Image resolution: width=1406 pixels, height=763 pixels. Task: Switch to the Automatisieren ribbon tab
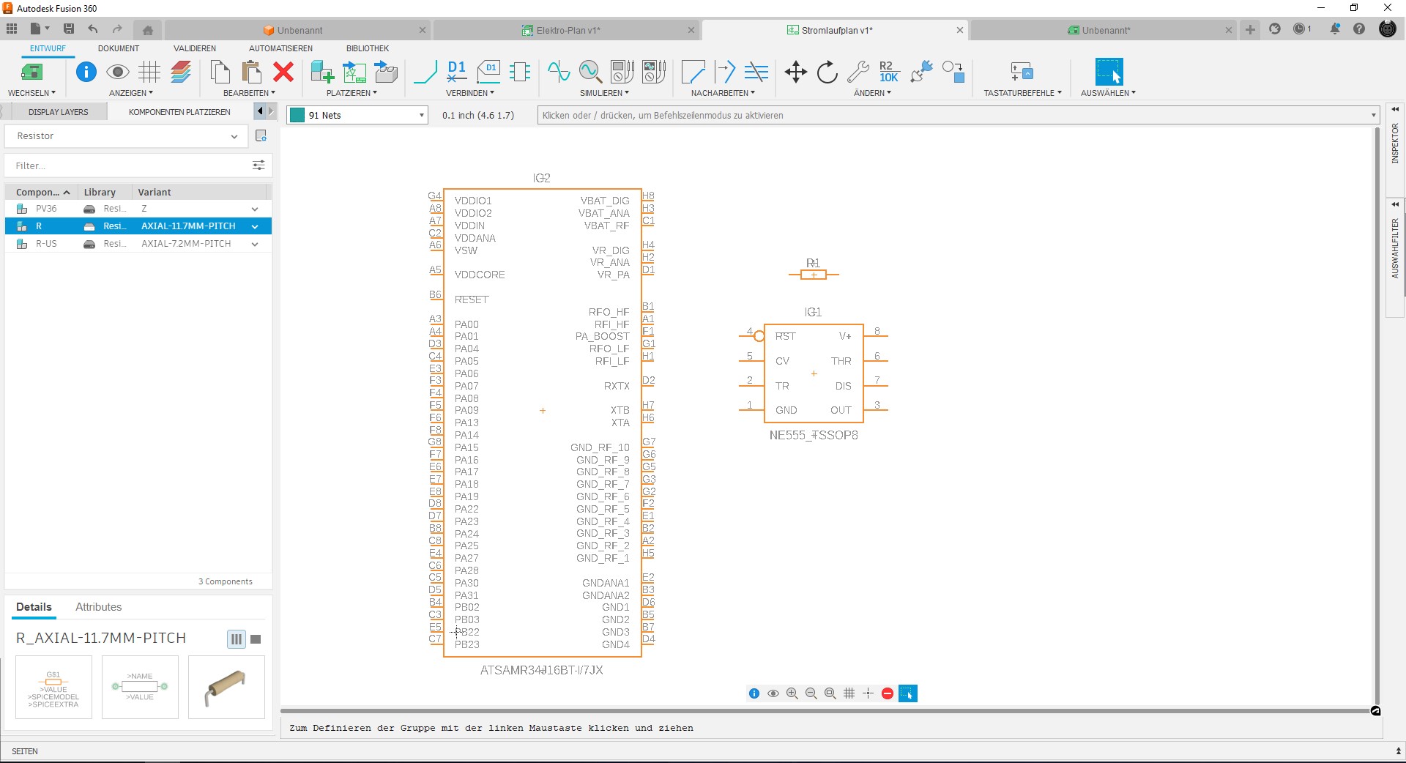pos(280,48)
